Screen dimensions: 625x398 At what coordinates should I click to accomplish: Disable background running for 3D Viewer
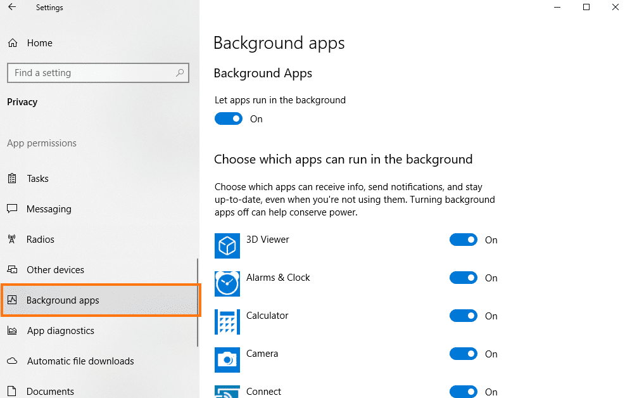coord(463,240)
